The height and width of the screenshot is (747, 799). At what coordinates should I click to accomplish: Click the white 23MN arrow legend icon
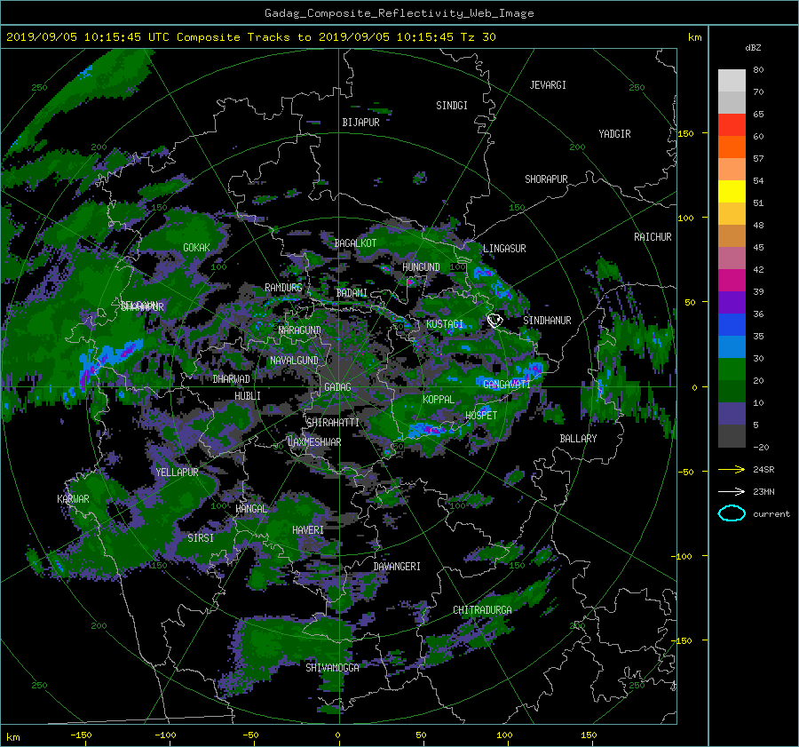pyautogui.click(x=732, y=491)
